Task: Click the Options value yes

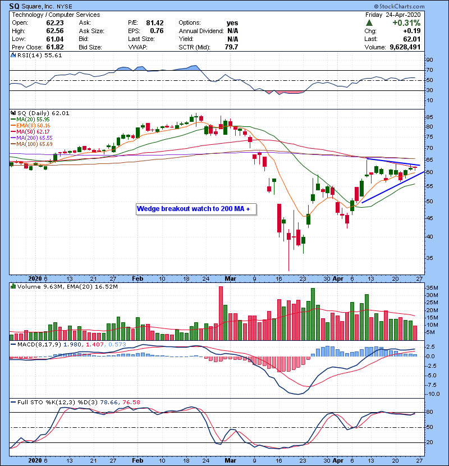Action: (x=232, y=23)
